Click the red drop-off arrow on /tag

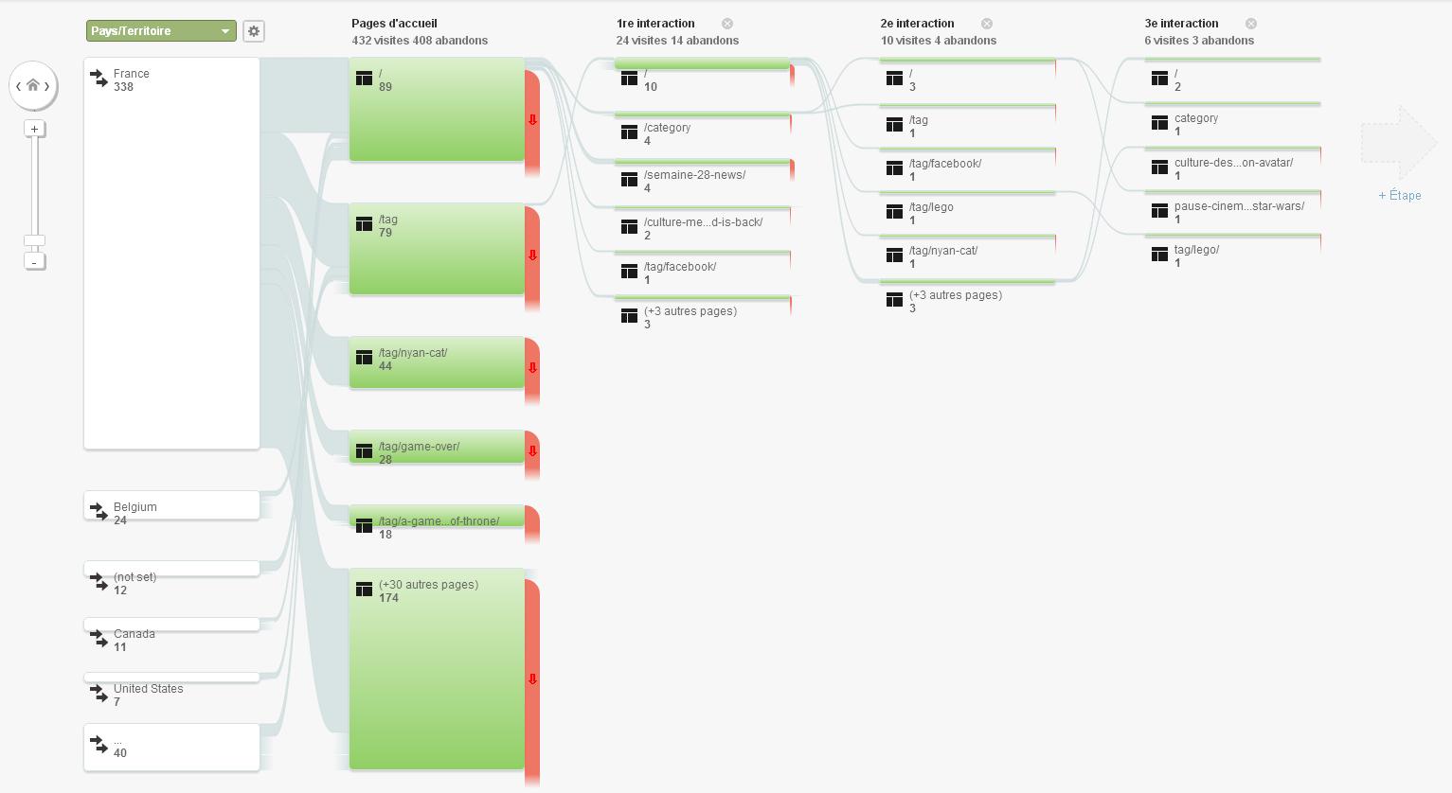[532, 256]
